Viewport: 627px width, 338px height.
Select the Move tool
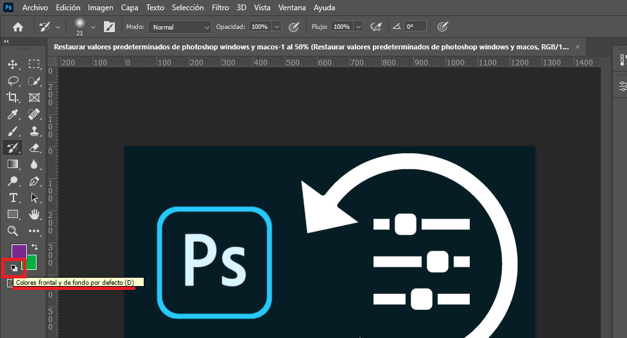click(x=13, y=64)
